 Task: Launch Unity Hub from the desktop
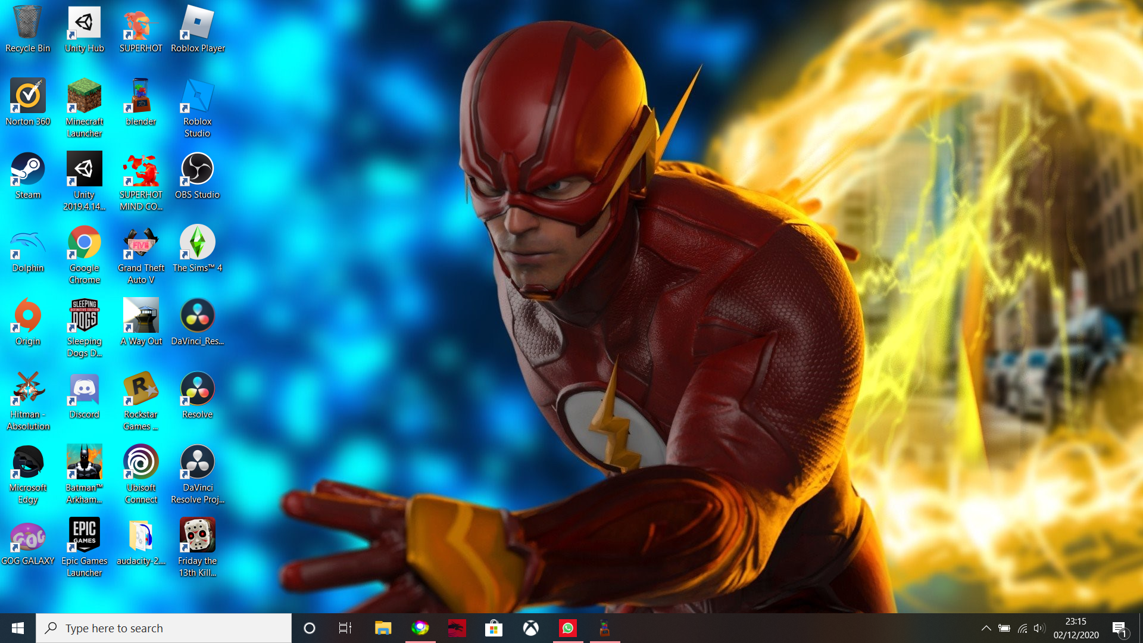tap(84, 30)
